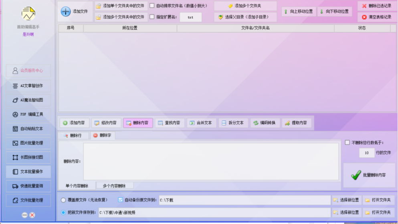The width and height of the screenshot is (398, 224).
Task: Click the save path field C:\下载\中通\新视频
Action: [214, 212]
